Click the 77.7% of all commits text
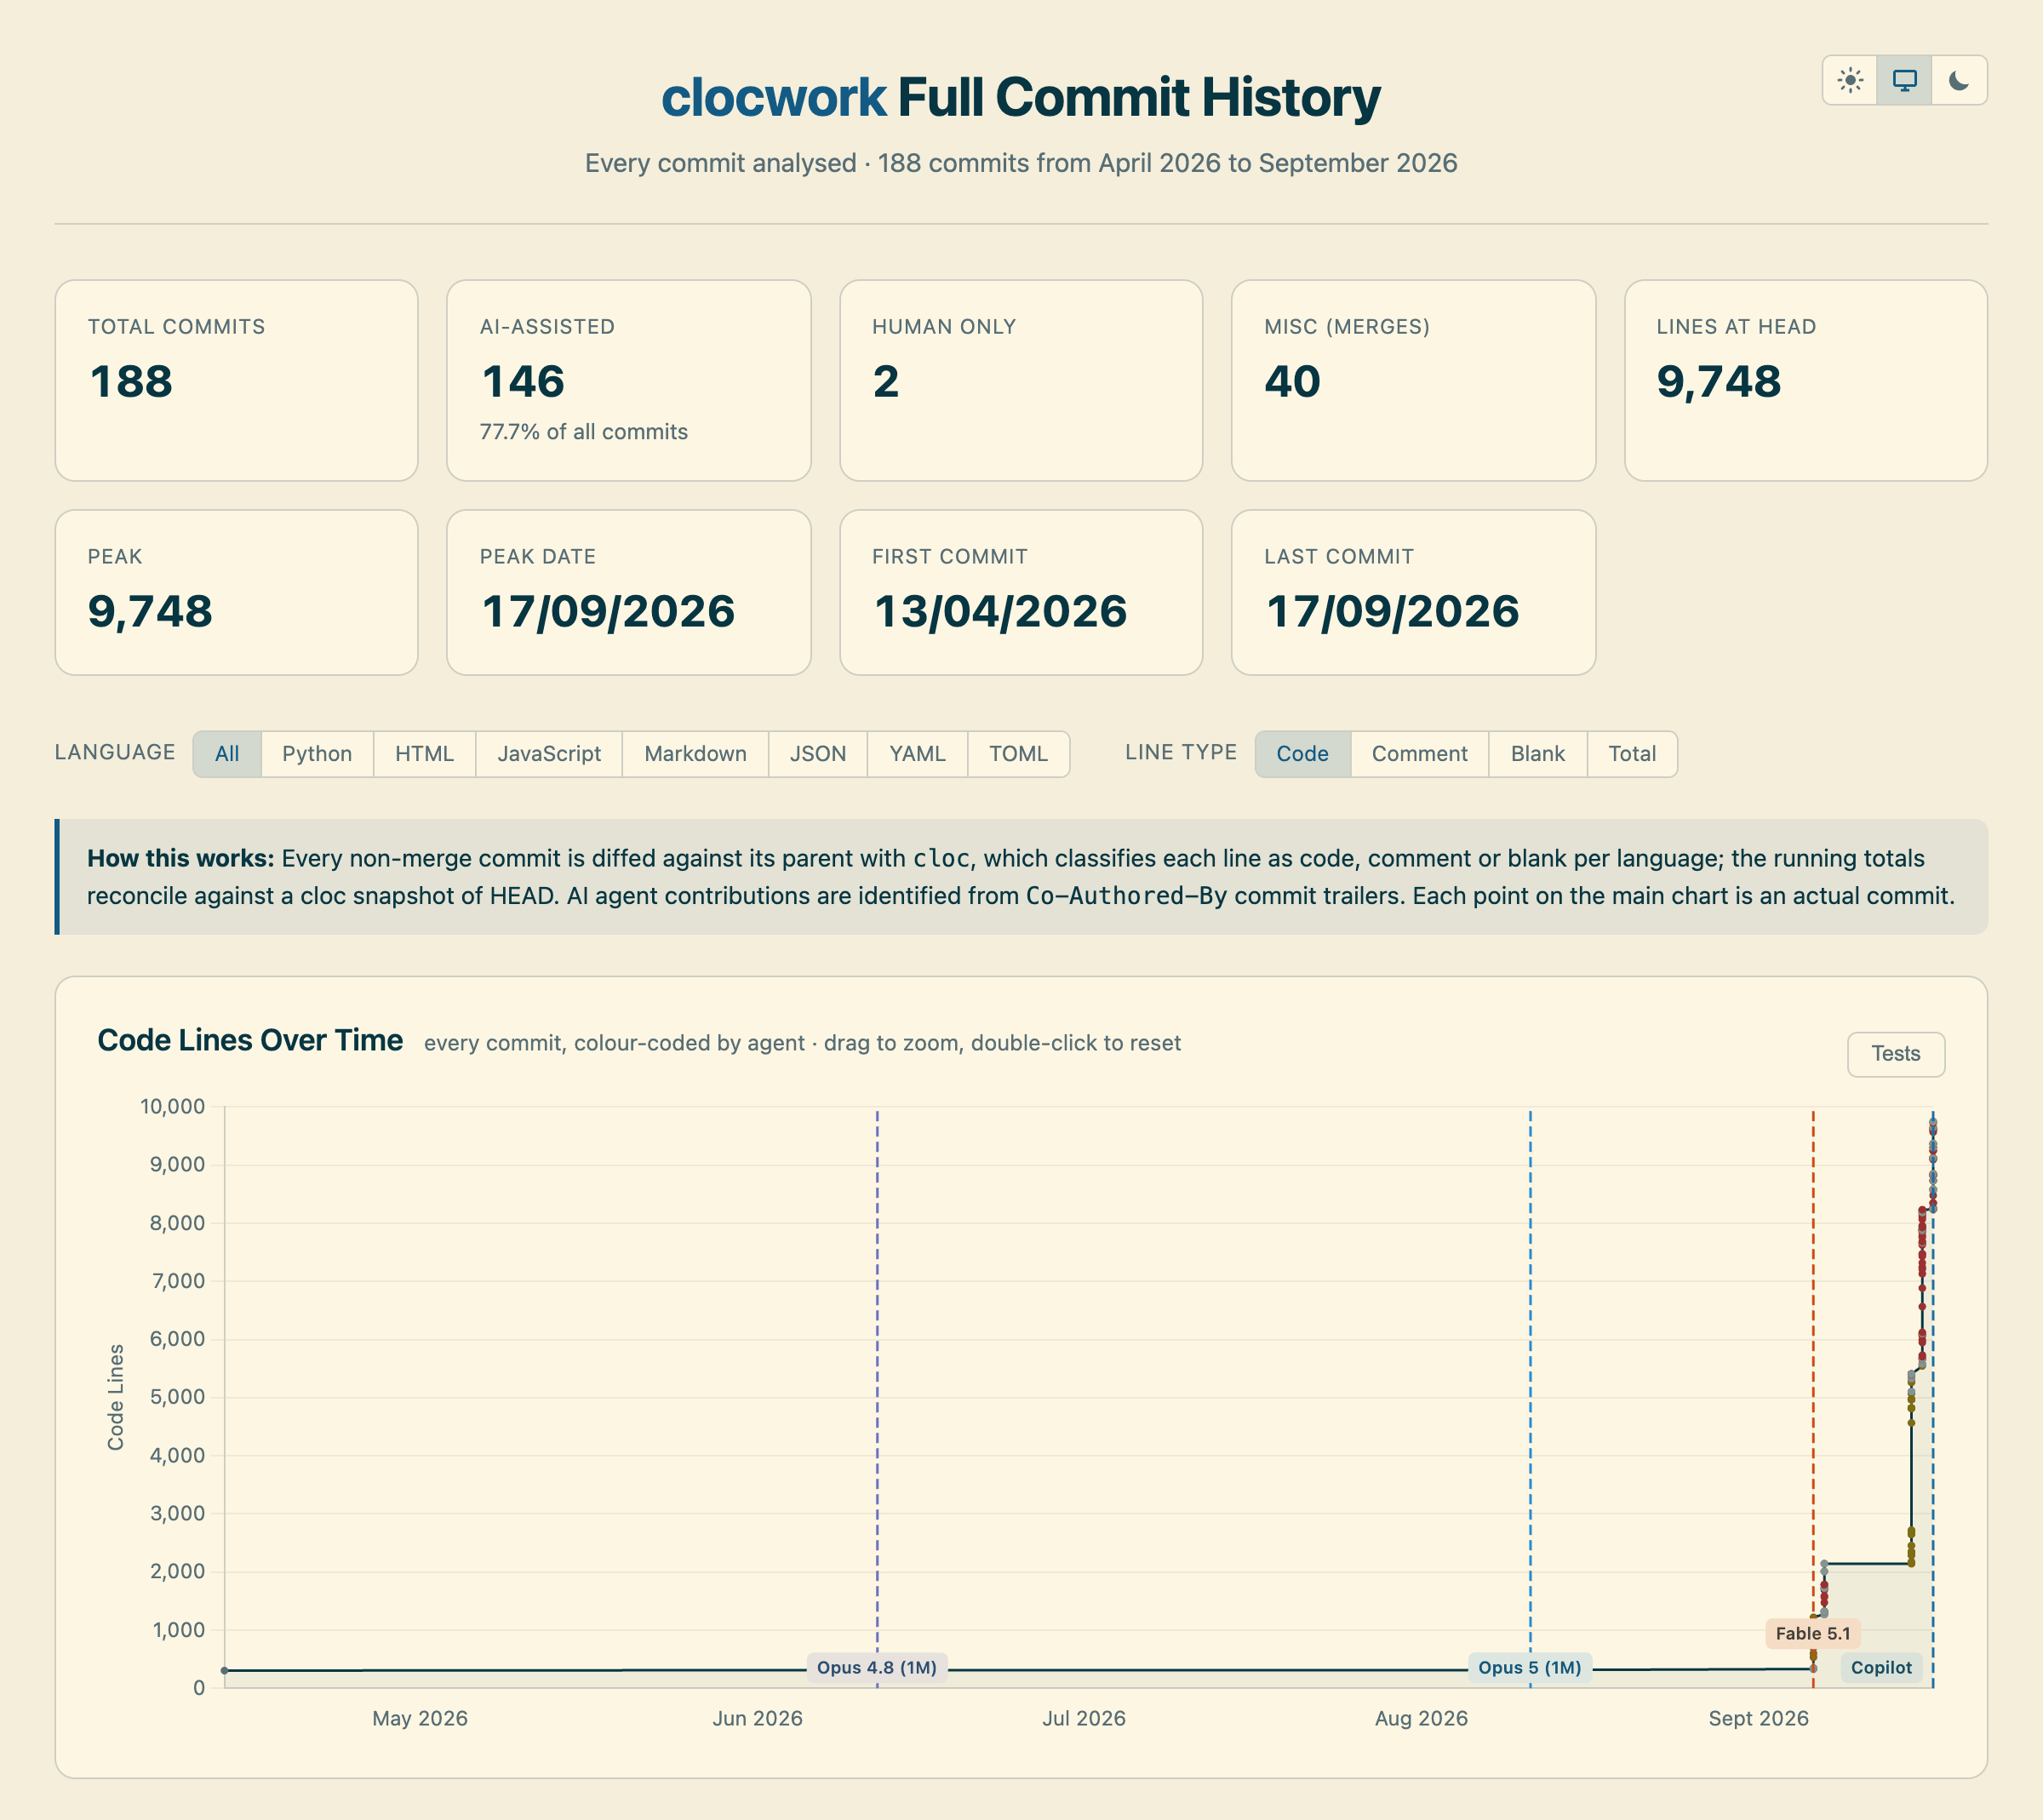Screen dimensions: 2043x1820 583,432
